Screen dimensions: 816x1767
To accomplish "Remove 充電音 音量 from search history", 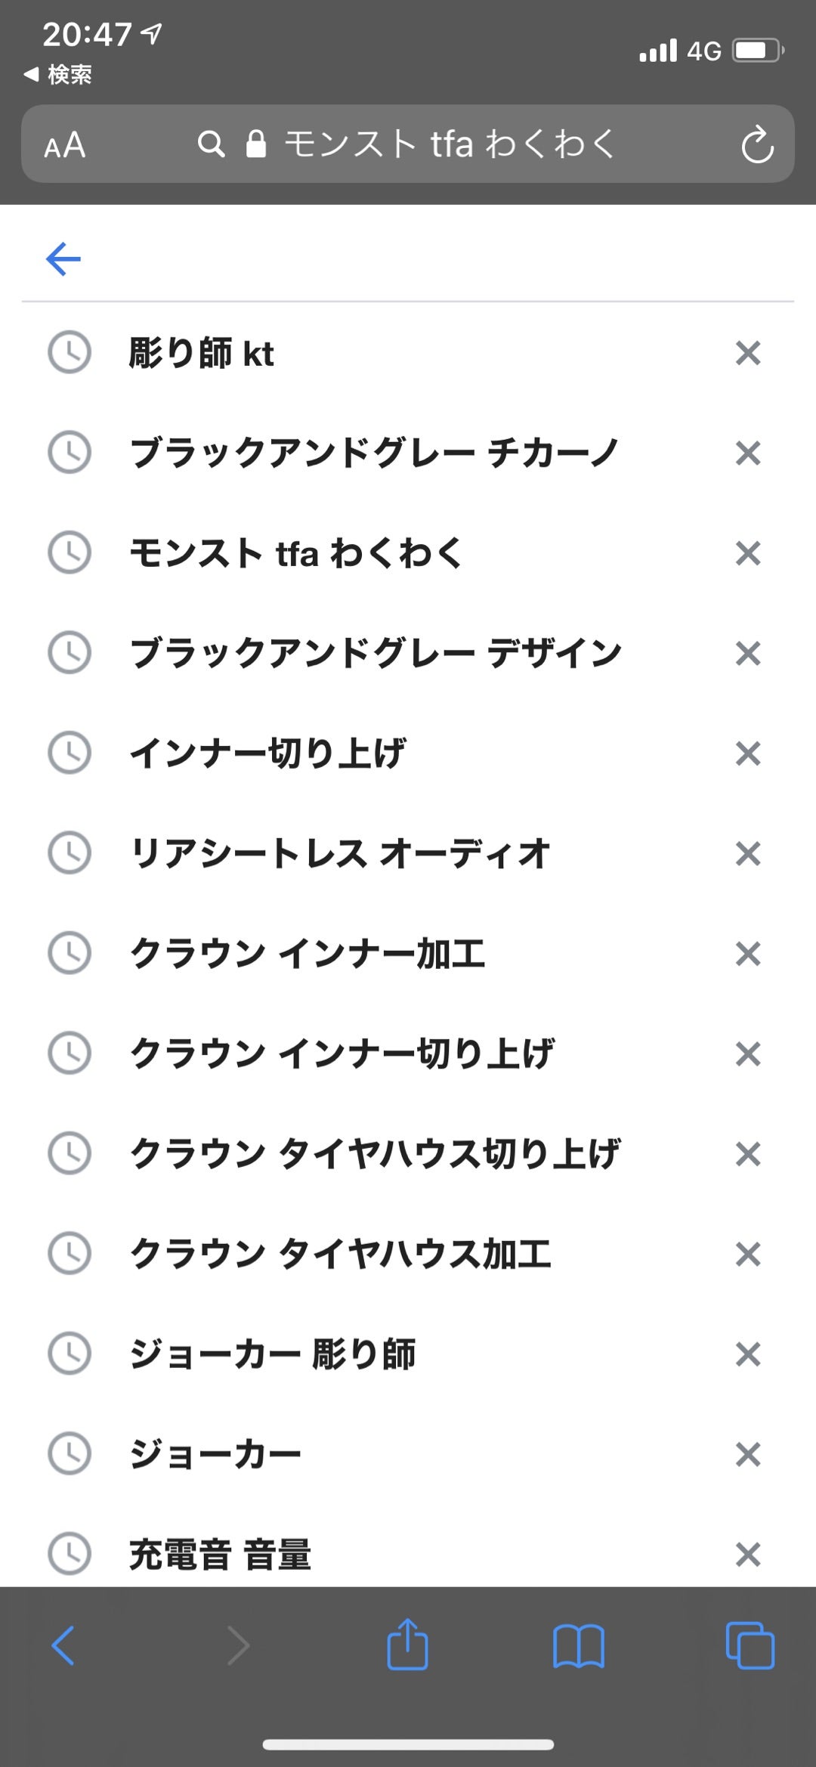I will [x=747, y=1554].
